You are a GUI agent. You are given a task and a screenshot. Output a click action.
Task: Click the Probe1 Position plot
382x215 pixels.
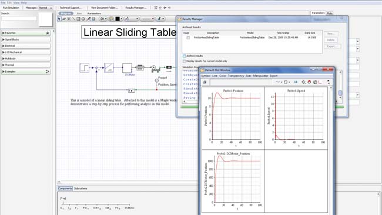(x=233, y=118)
